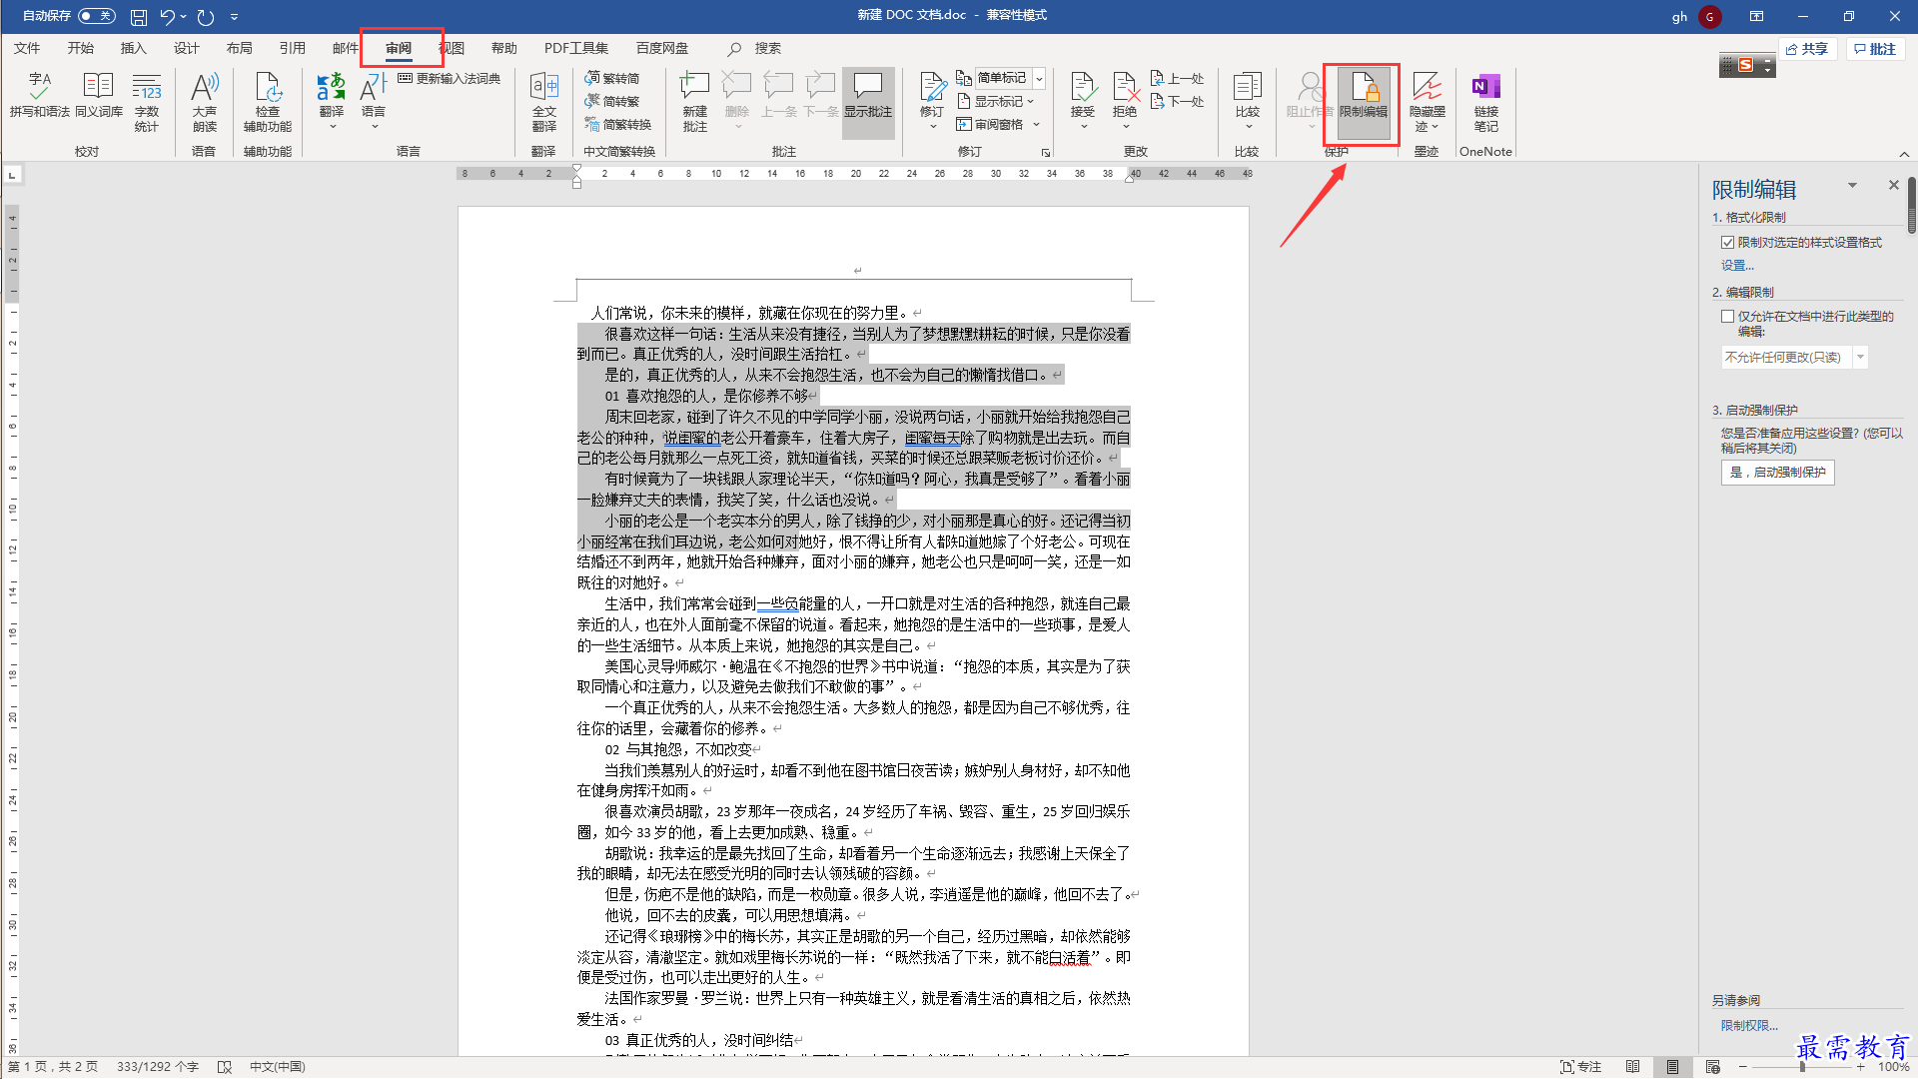
Task: Click the 共享 share button
Action: coord(1807,49)
